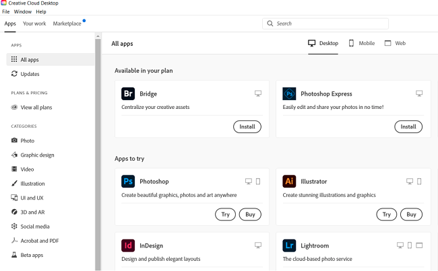The height and width of the screenshot is (271, 438).
Task: Click the sidebar vertical scrollbar track
Action: [x=98, y=155]
